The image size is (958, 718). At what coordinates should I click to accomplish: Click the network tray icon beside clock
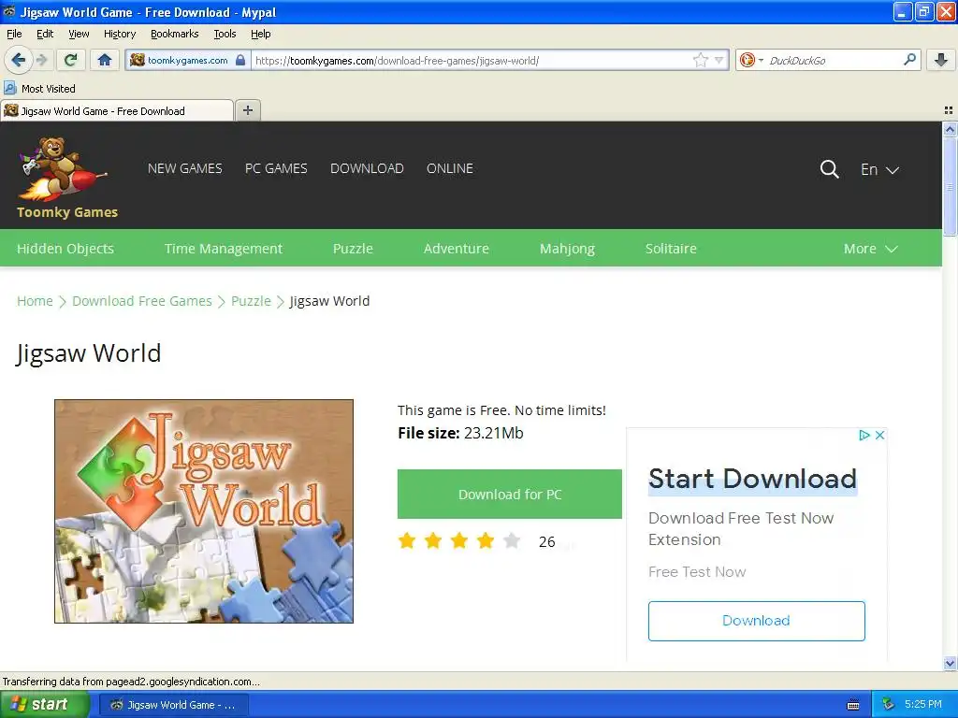click(889, 705)
